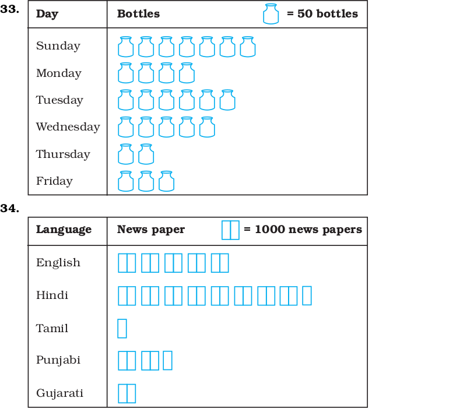
Task: Click the Monday label
Action: click(x=59, y=73)
